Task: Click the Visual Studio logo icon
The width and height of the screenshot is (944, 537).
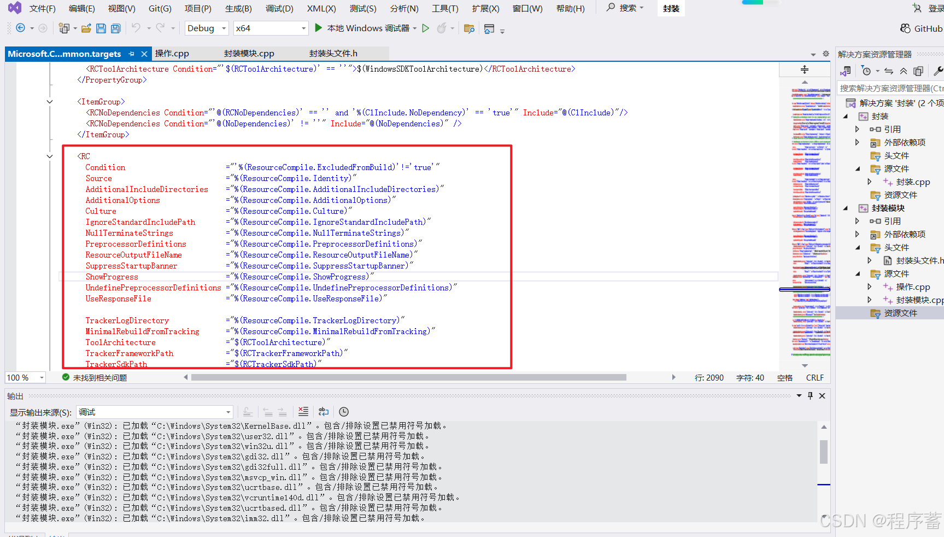Action: (x=15, y=8)
